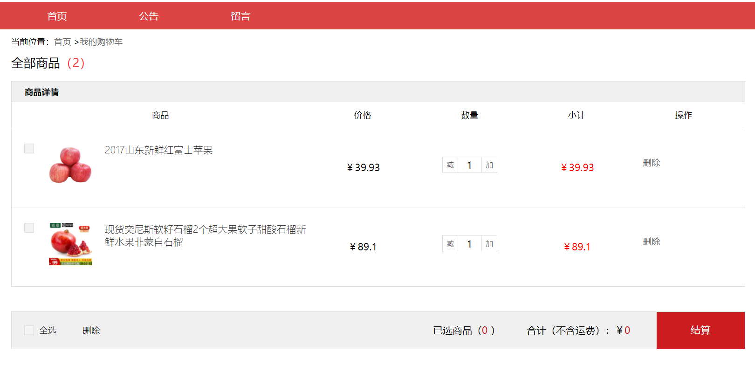The height and width of the screenshot is (366, 755).
Task: Open the 首页 menu item in the navbar
Action: 56,15
